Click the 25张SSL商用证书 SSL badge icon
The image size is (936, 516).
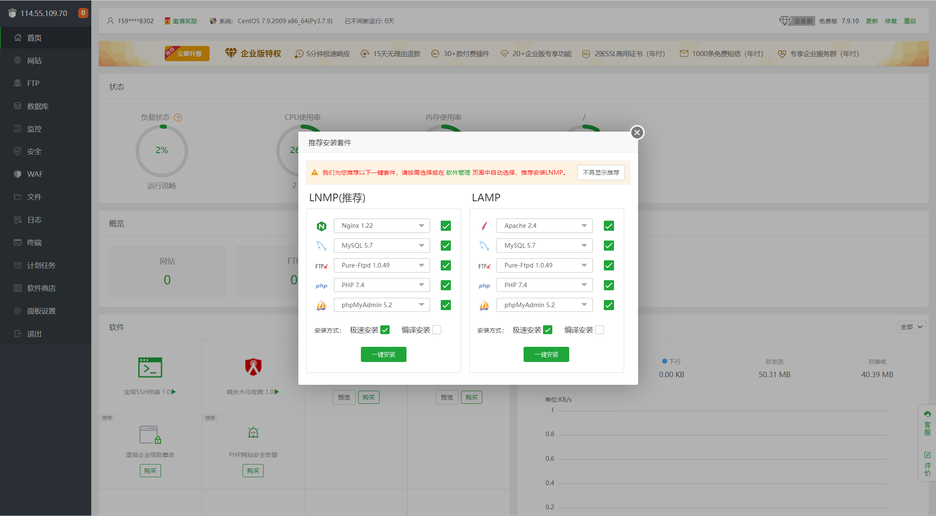(x=586, y=54)
